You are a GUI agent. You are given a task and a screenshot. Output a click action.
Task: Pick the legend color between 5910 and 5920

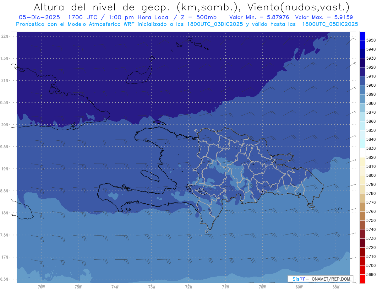click(x=362, y=72)
